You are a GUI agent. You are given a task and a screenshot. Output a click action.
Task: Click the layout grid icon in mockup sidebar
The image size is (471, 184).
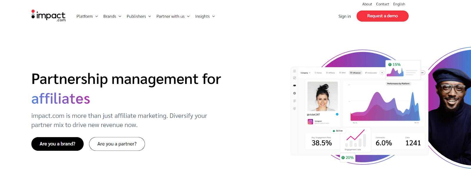(x=294, y=78)
